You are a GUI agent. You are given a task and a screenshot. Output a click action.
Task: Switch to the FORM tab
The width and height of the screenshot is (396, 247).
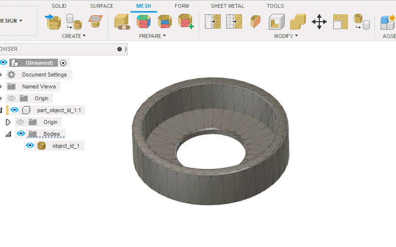[x=182, y=6]
